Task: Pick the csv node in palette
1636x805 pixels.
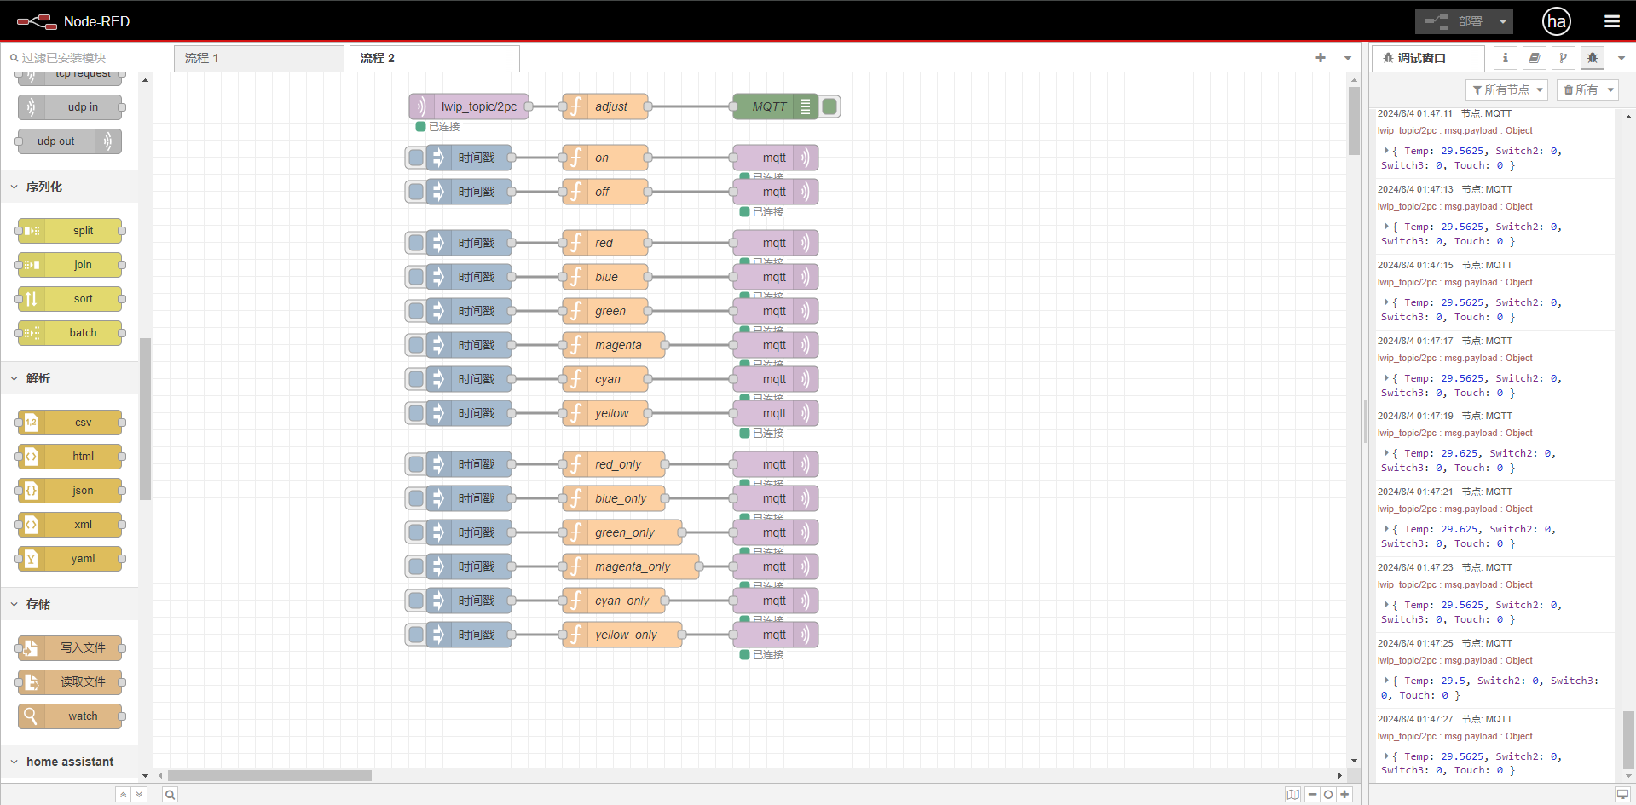Action: point(70,423)
